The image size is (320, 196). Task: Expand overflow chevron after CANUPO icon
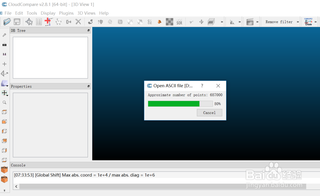[x=316, y=22]
